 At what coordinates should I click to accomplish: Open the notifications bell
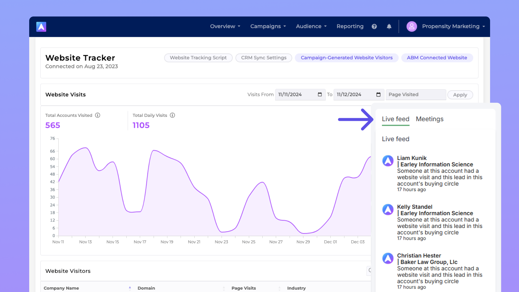pos(389,26)
